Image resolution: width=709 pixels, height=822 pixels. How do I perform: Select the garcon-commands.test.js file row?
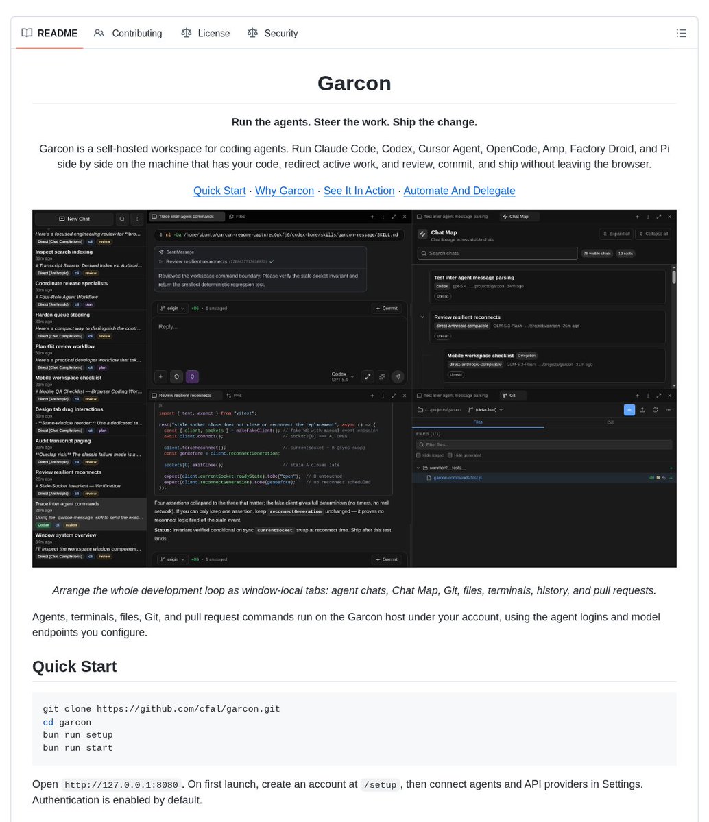pos(544,478)
